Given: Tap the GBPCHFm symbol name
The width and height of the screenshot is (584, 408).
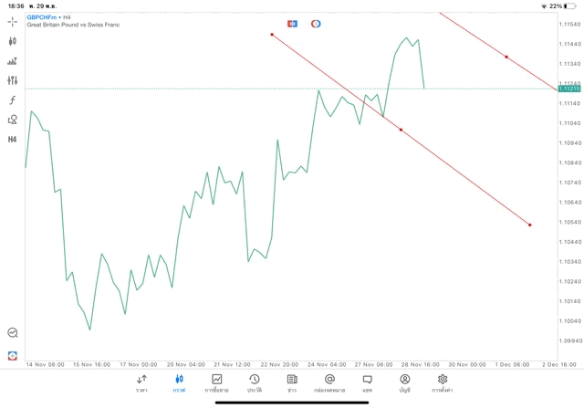Looking at the screenshot, I should coord(43,17).
